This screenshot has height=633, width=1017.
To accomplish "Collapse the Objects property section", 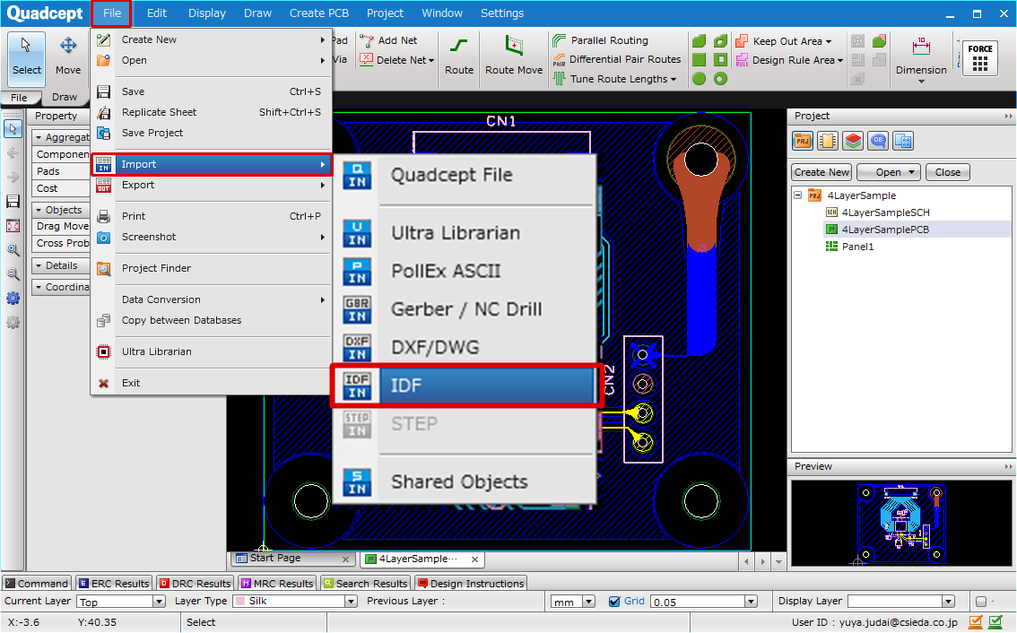I will (x=39, y=210).
